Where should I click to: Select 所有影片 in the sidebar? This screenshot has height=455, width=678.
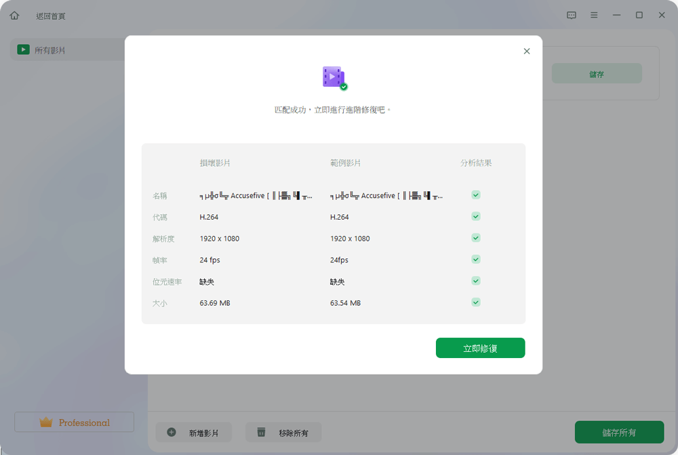(x=50, y=50)
